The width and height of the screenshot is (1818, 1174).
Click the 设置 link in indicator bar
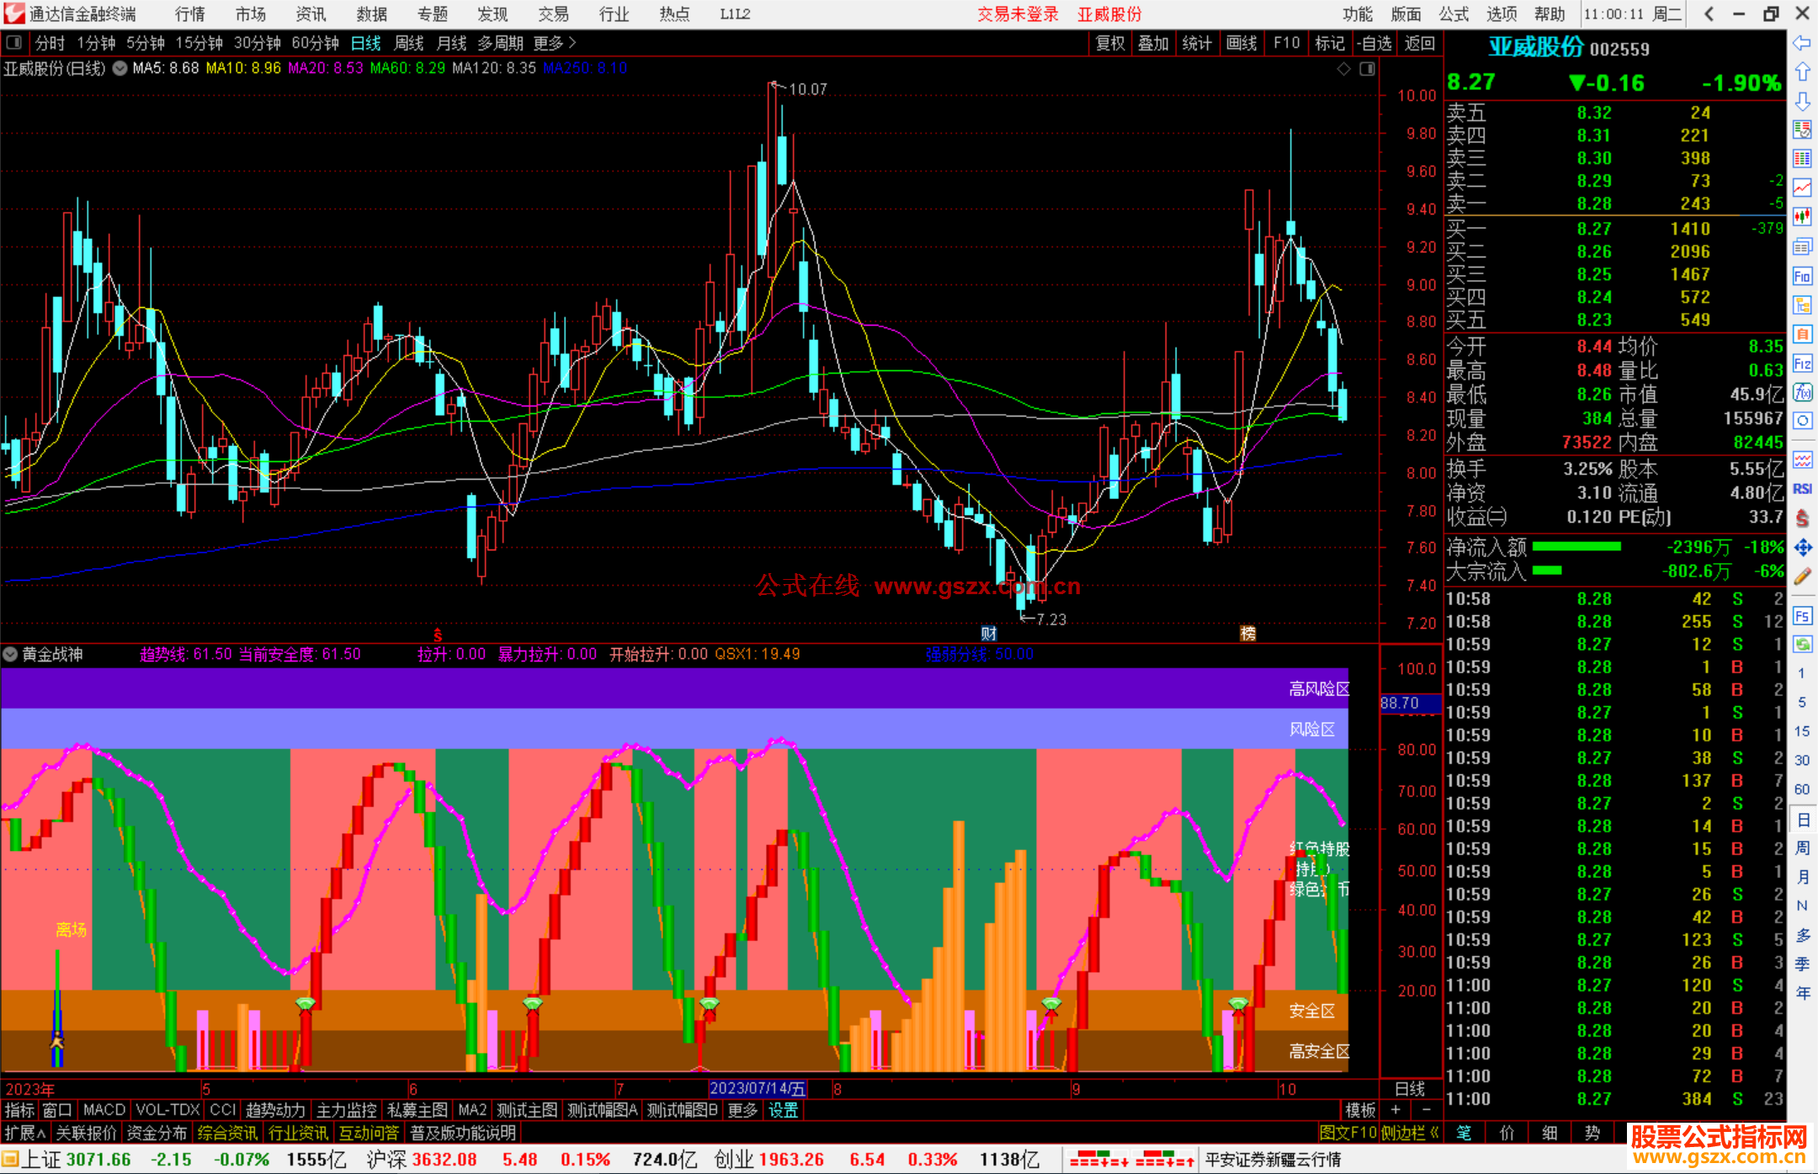783,1110
